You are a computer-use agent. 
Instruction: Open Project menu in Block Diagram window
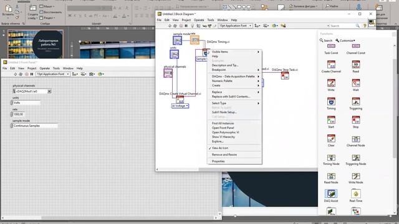(186, 20)
